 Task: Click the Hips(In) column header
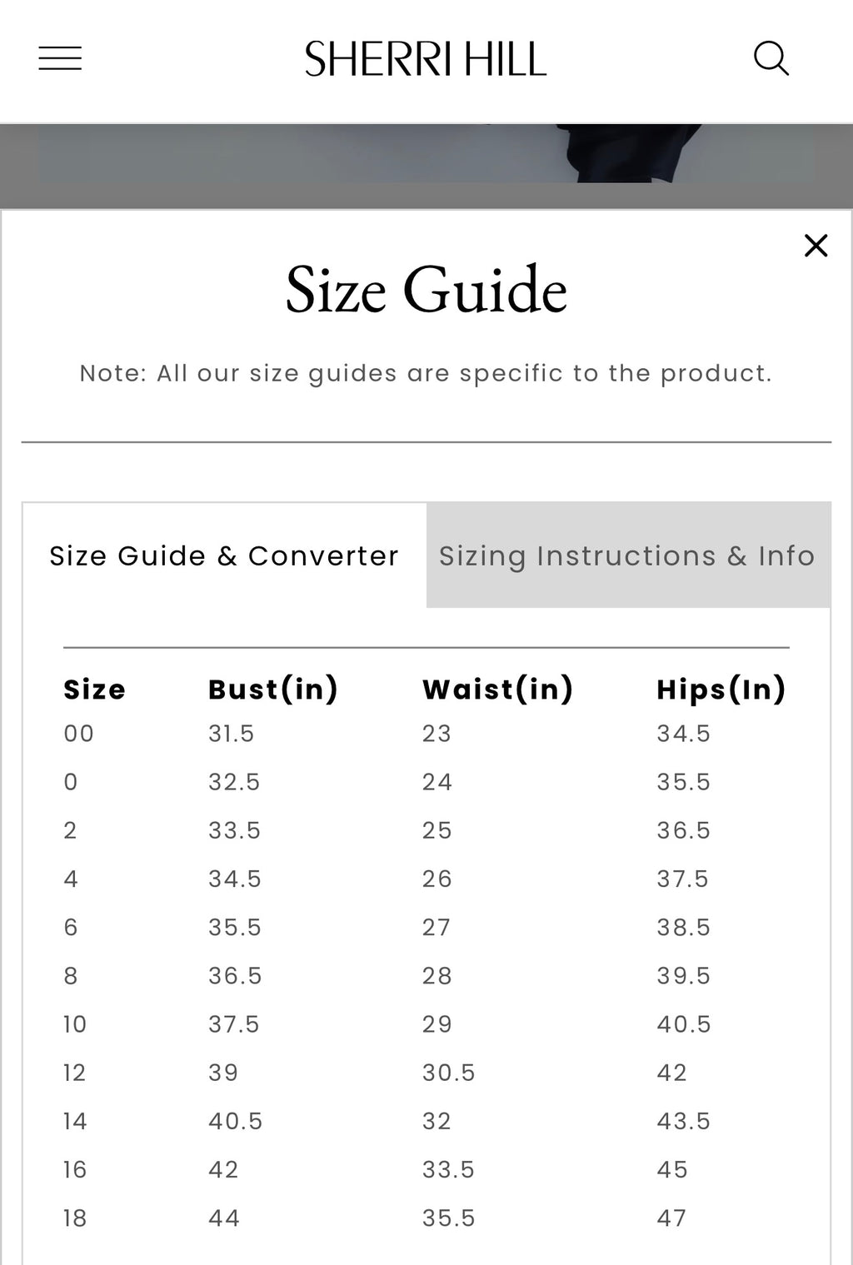tap(721, 690)
